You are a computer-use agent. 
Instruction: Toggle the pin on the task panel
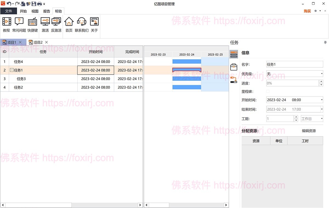click(x=325, y=42)
